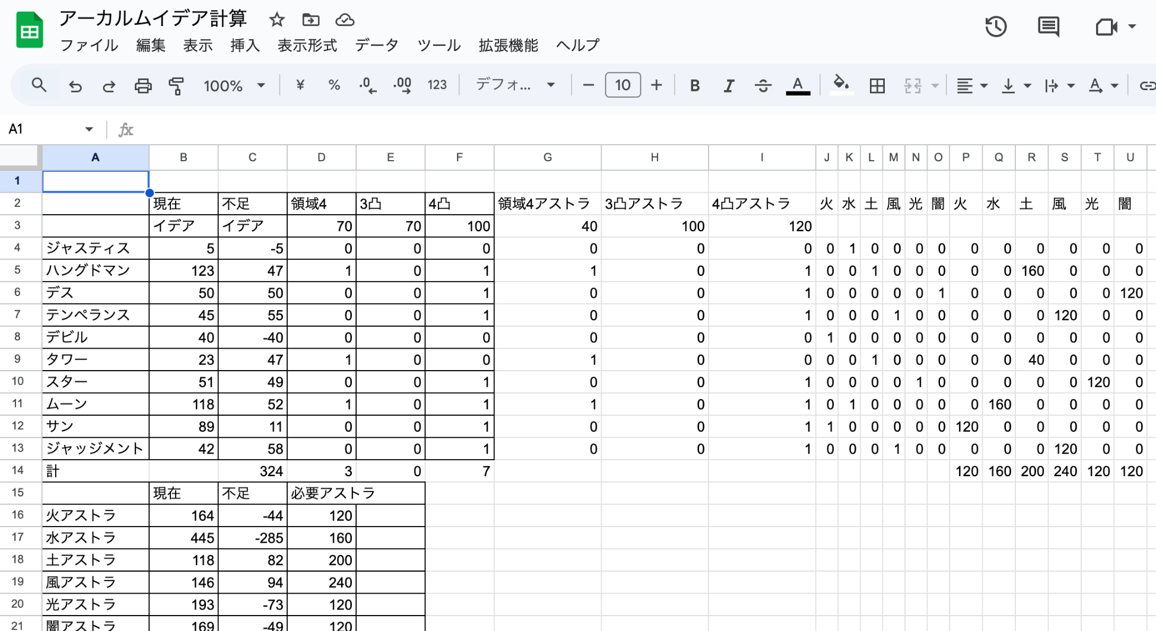Increase font size with plus button
The height and width of the screenshot is (631, 1156).
[656, 85]
